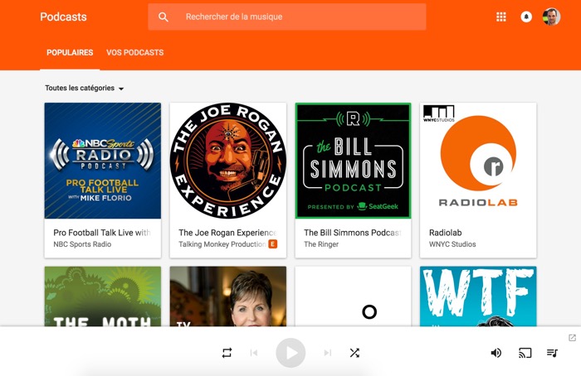Open The Joe Rogan Experience title link
The width and height of the screenshot is (581, 376).
click(226, 233)
